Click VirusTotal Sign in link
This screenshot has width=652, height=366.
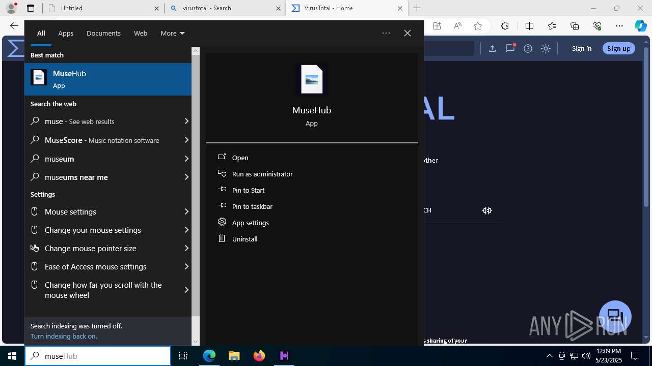point(582,48)
